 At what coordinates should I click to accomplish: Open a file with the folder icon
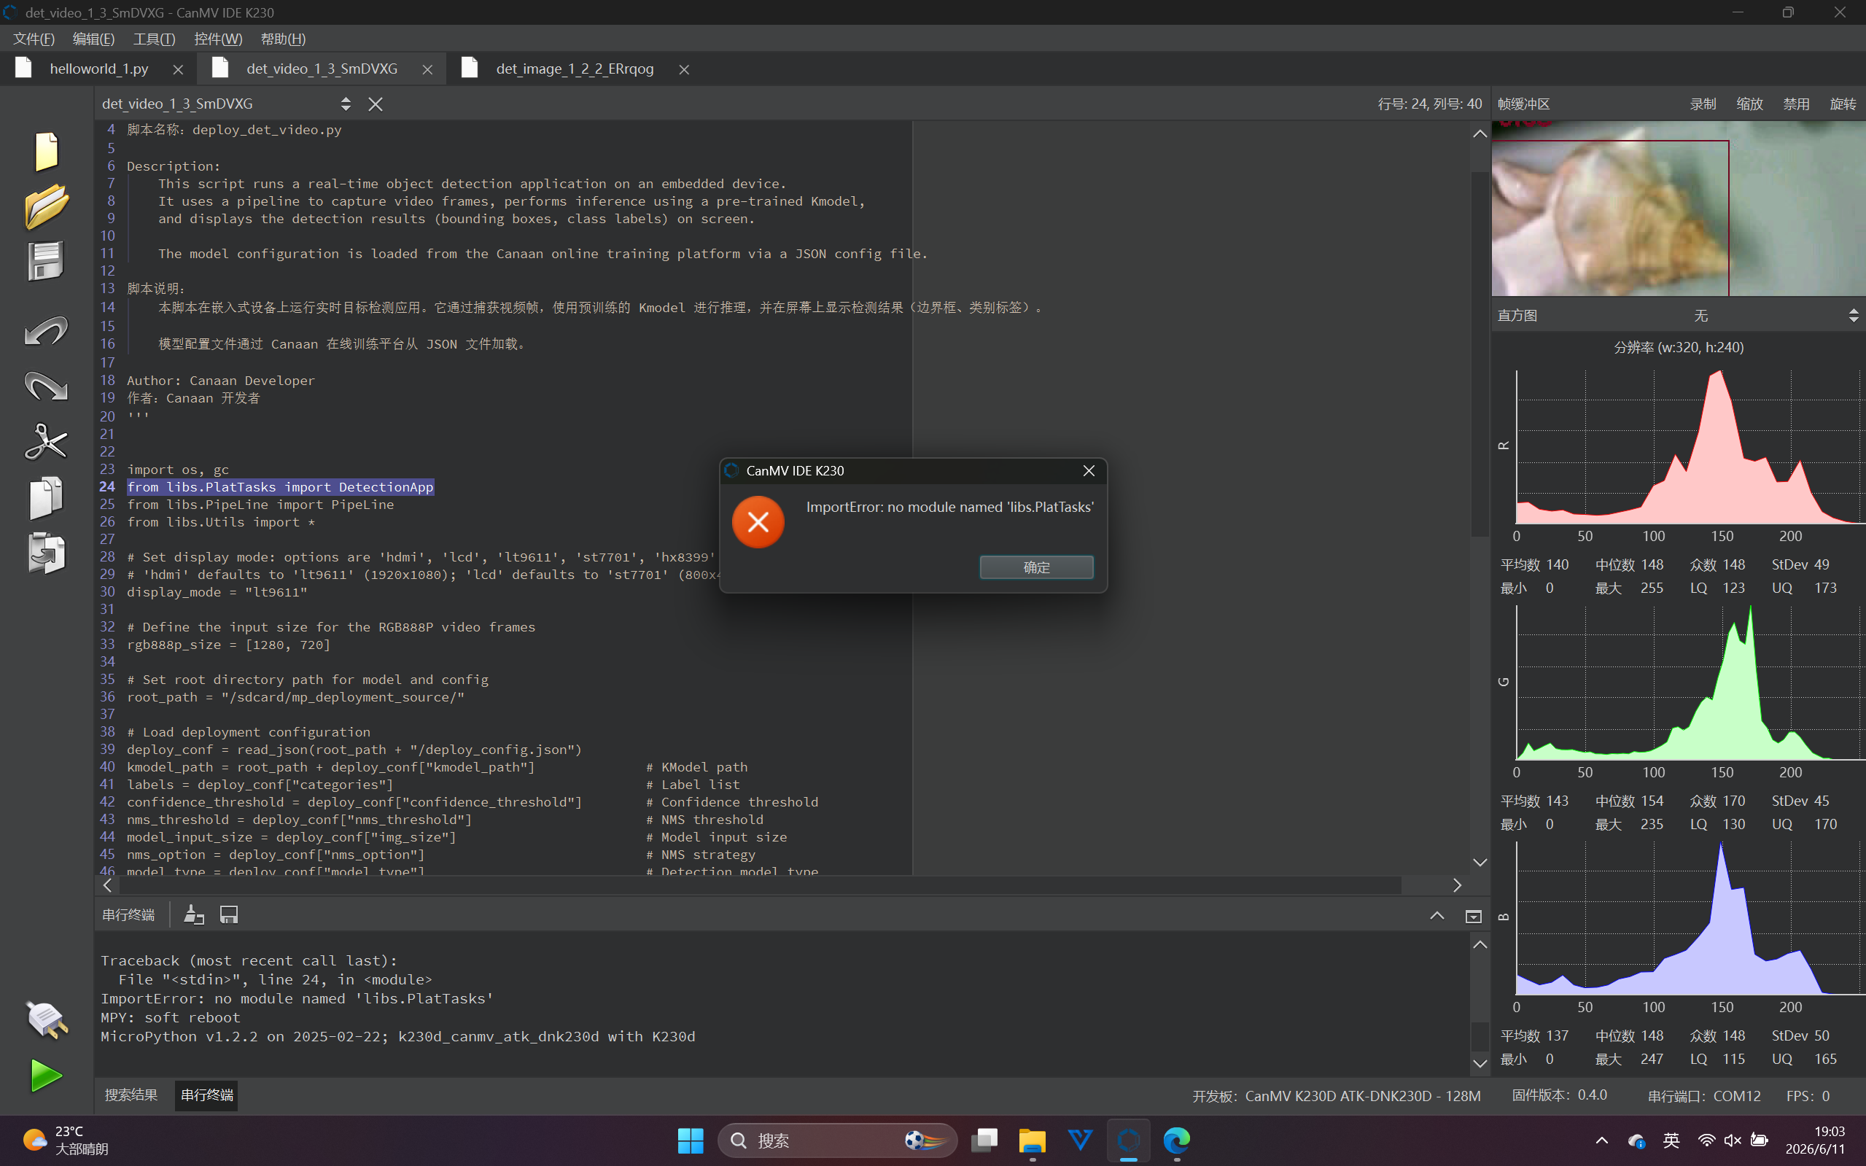pyautogui.click(x=46, y=206)
